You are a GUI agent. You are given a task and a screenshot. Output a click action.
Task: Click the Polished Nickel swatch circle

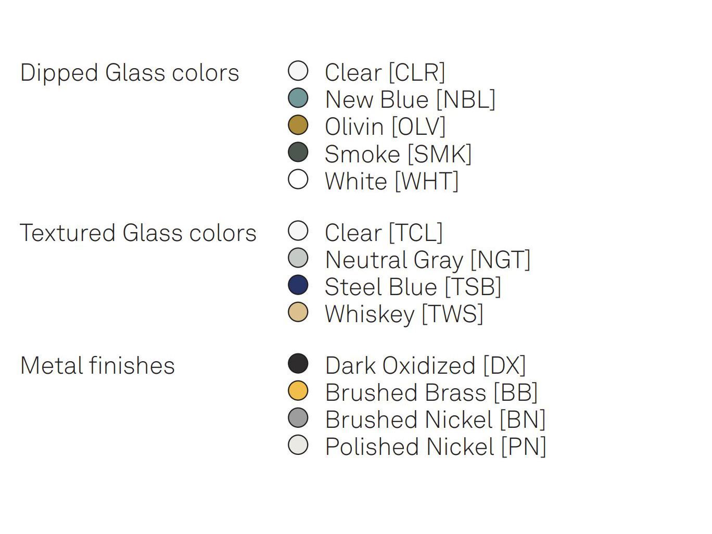click(x=298, y=445)
